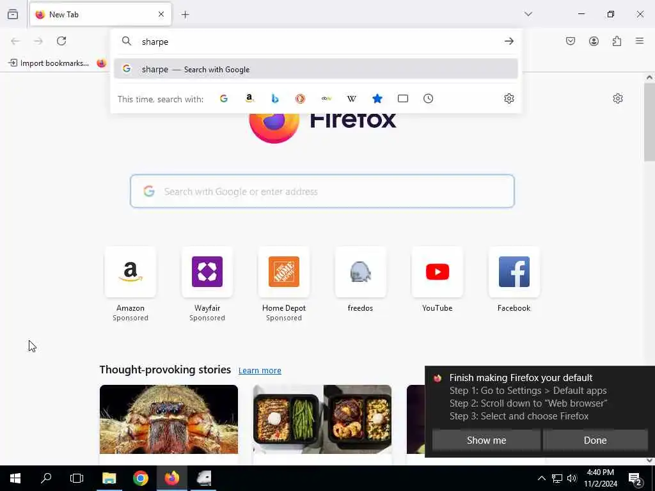Screen dimensions: 655x491
Task: Go back to the previous page
Action: pyautogui.click(x=15, y=41)
